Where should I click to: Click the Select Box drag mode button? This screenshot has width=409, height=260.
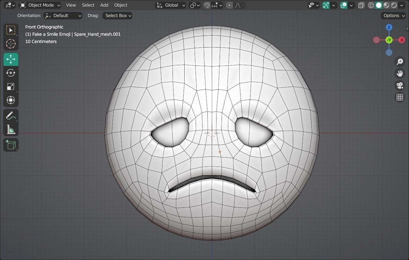click(x=117, y=16)
